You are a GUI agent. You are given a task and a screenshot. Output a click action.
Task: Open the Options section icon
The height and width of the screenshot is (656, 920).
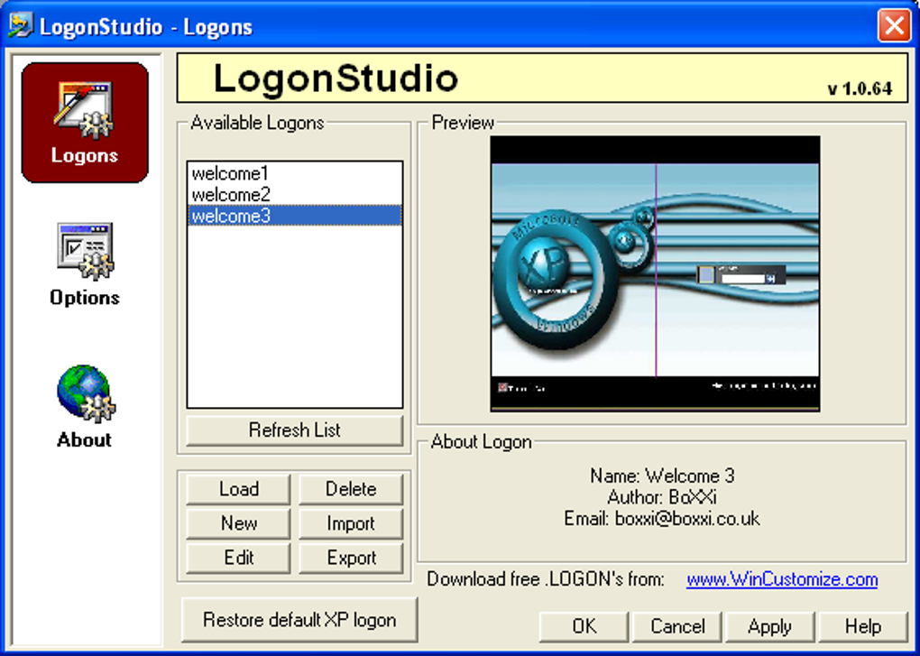click(85, 264)
